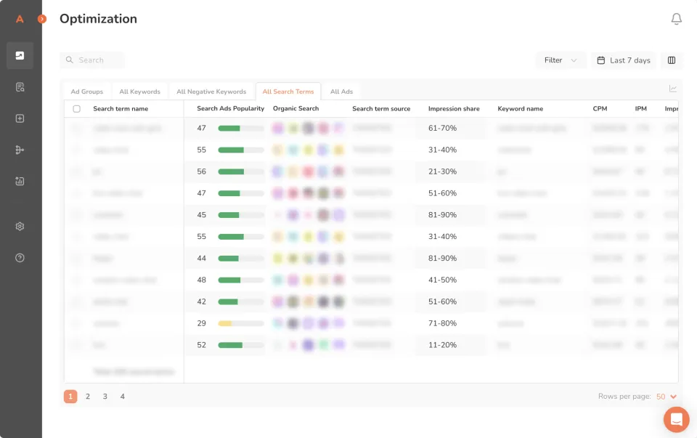This screenshot has height=438, width=697.
Task: Click the popularity value 44
Action: tap(201, 258)
